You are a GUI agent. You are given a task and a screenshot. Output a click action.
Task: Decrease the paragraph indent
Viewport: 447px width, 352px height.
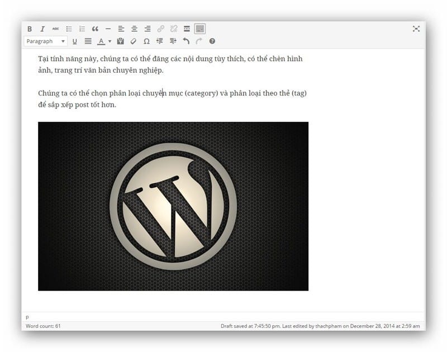click(x=160, y=41)
